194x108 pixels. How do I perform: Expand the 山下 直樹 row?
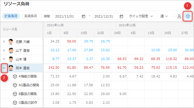coord(4,50)
